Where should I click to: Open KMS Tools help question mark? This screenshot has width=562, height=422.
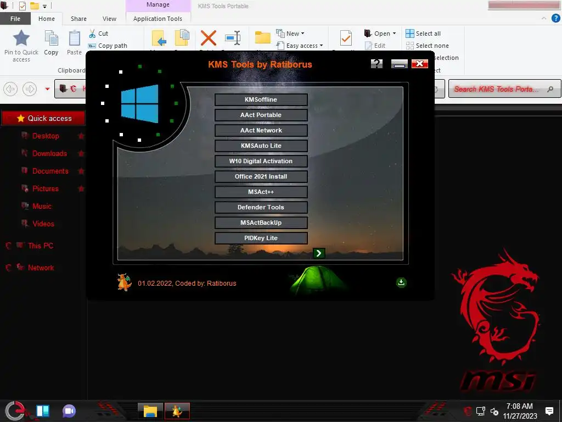(376, 64)
